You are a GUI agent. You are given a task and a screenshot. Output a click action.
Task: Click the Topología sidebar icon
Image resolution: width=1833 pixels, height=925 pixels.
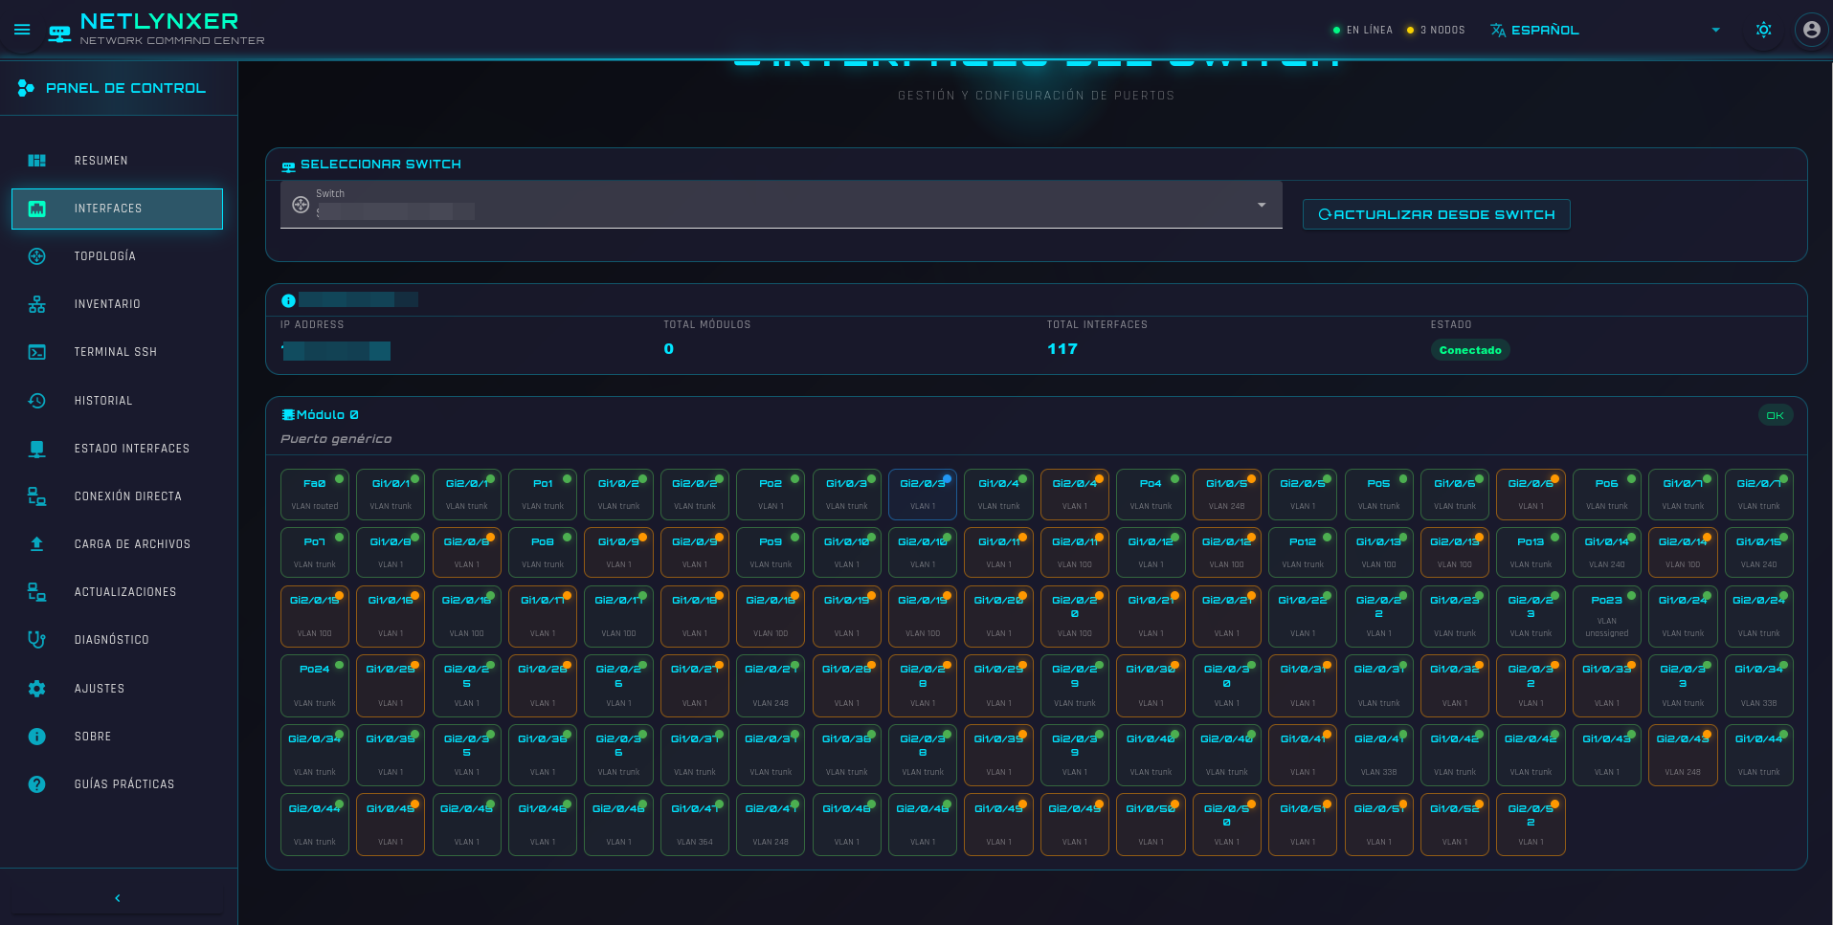point(36,256)
